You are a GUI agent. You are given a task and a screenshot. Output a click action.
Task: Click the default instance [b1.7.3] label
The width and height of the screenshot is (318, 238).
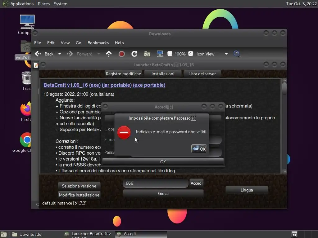[64, 203]
